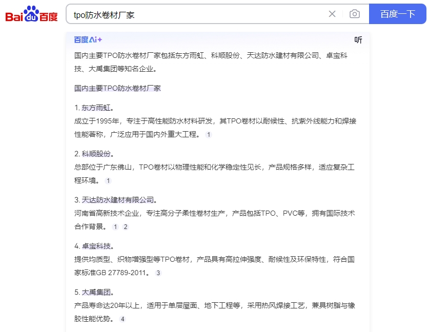Play the AI answer audio via 听

358,40
